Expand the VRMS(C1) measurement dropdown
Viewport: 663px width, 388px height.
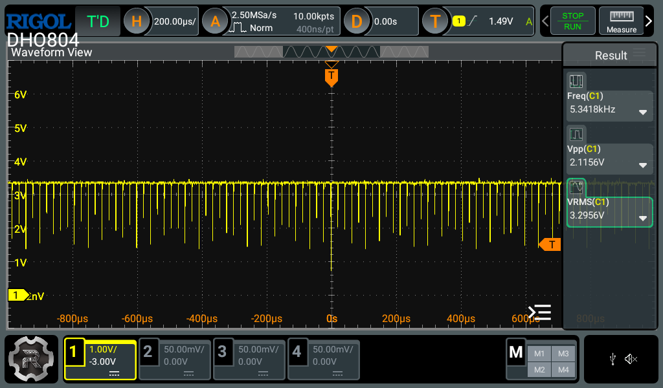643,218
